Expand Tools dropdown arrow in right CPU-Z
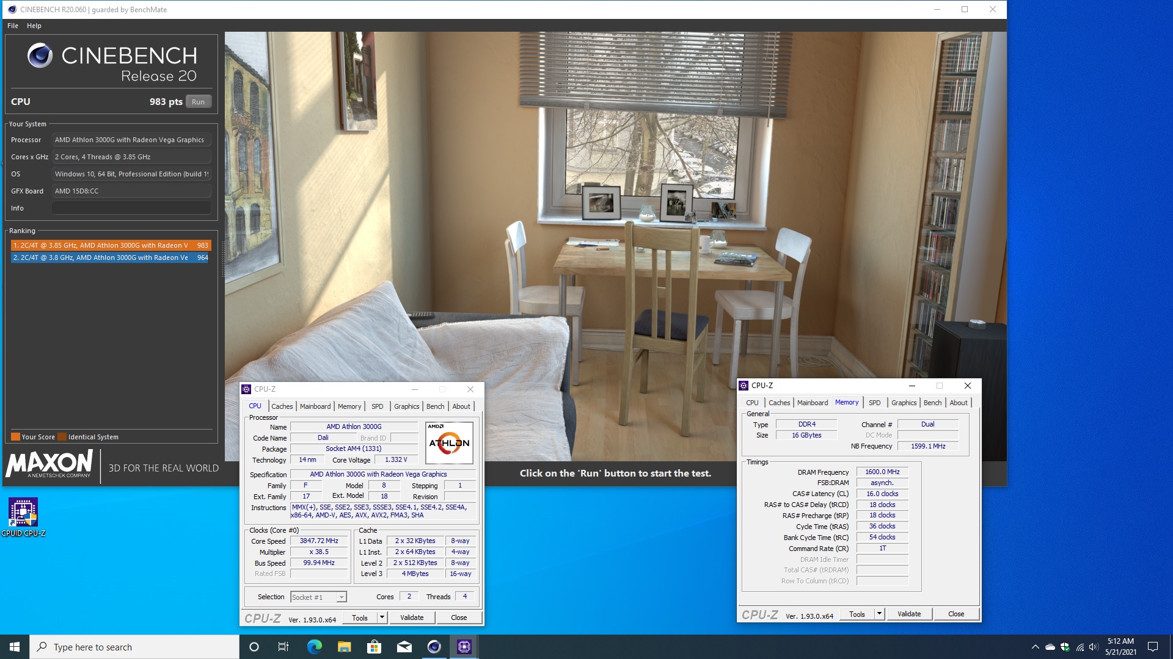Viewport: 1173px width, 659px height. (x=879, y=614)
